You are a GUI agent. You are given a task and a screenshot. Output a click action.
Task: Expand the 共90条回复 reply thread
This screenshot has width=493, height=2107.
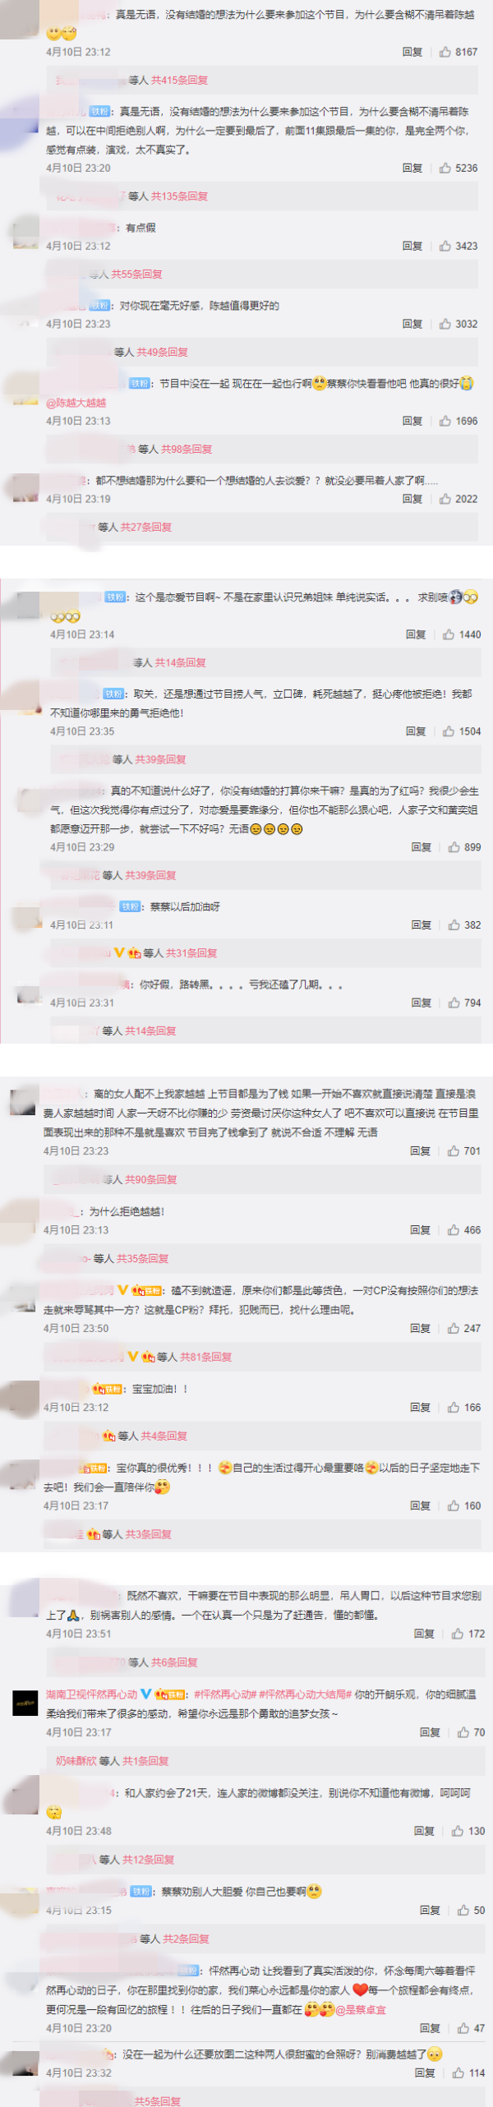pos(151,1180)
